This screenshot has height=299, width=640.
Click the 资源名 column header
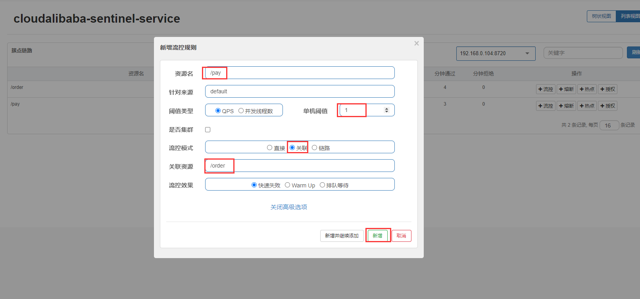tap(136, 73)
